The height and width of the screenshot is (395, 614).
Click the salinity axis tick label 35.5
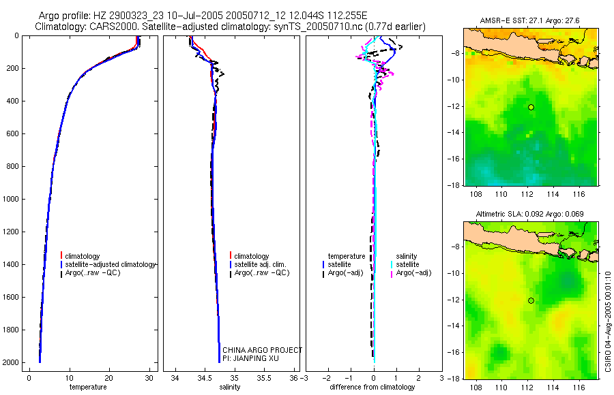tap(264, 378)
